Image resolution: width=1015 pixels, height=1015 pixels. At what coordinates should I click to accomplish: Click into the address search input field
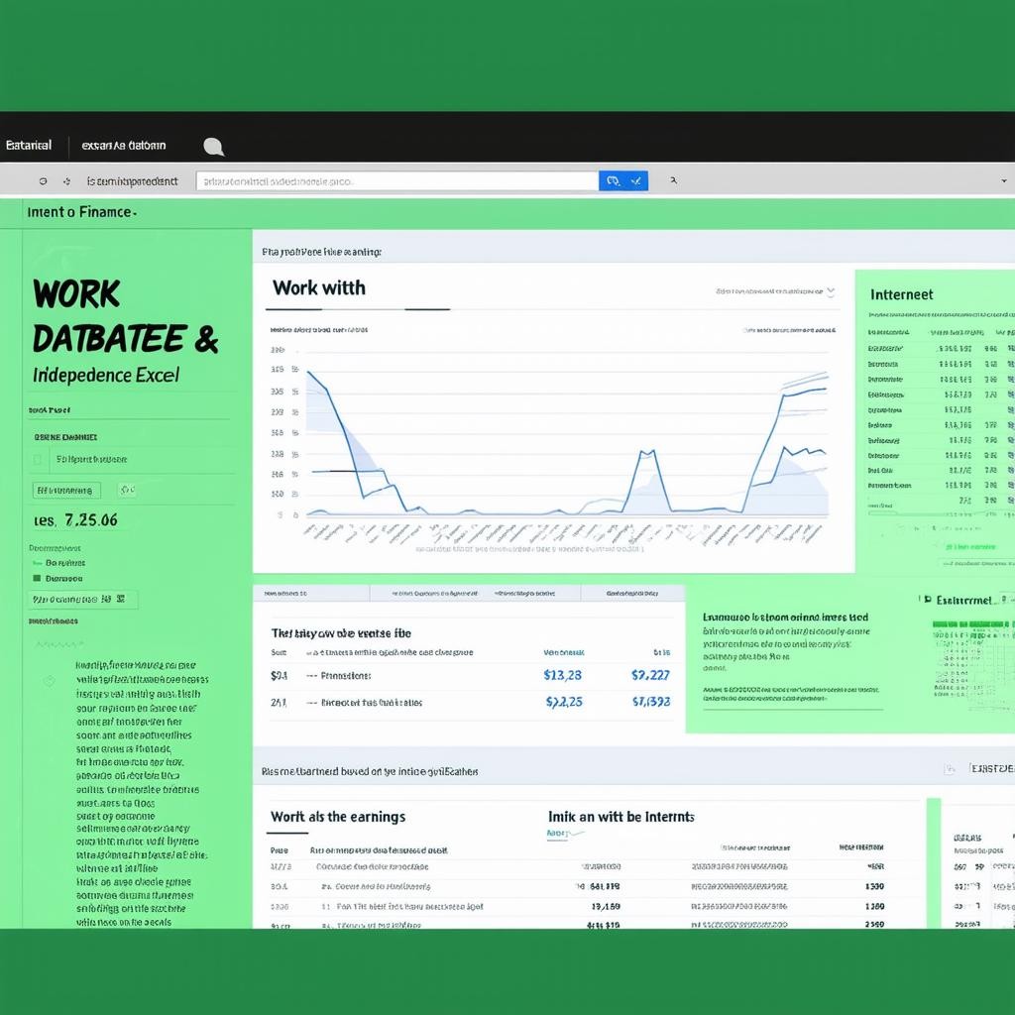[396, 181]
